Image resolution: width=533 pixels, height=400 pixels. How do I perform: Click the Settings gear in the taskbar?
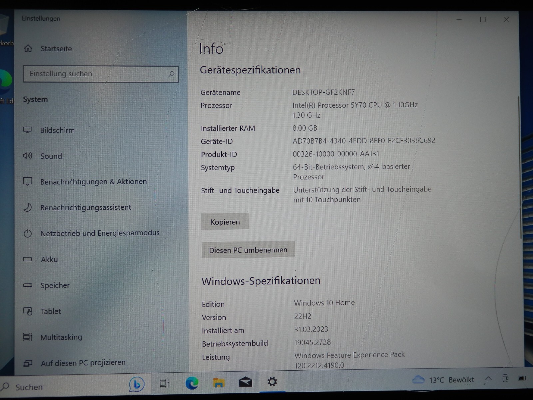coord(272,382)
